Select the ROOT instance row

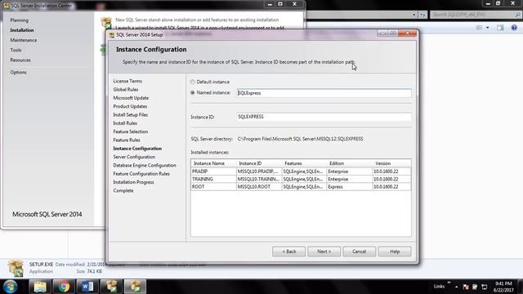[x=301, y=187]
